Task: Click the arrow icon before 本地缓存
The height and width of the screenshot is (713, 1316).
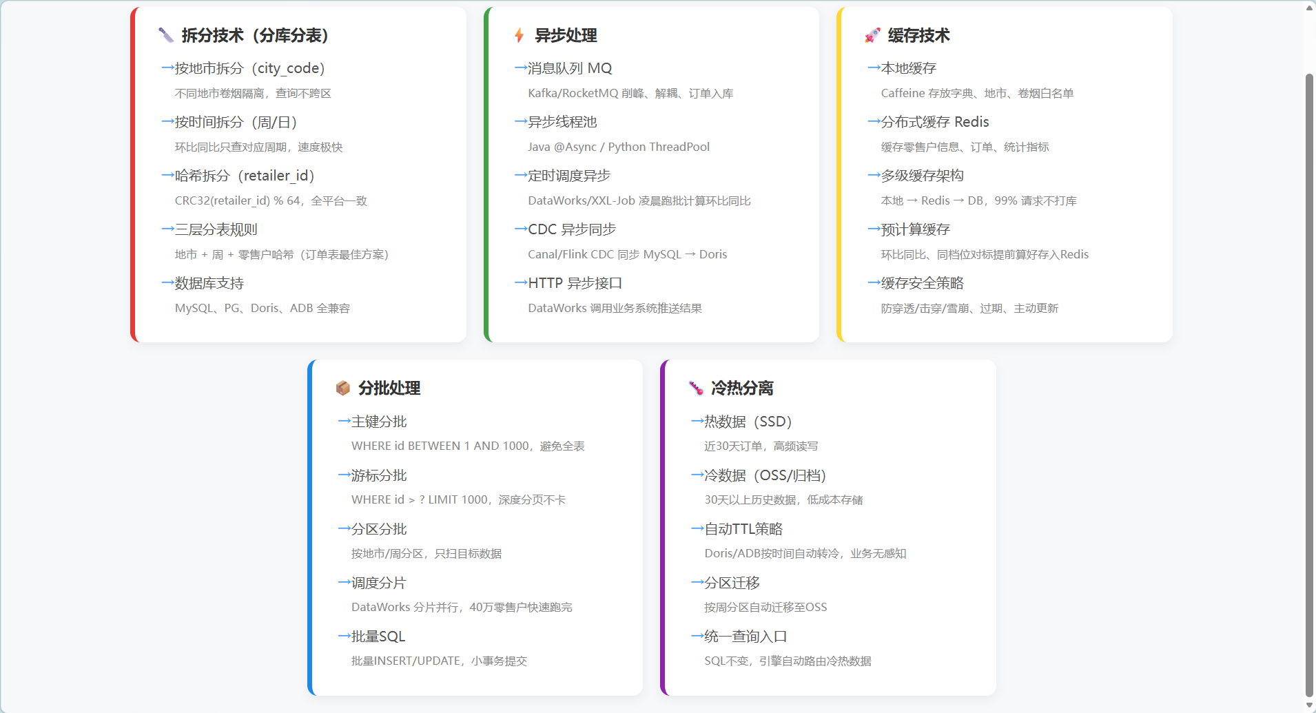Action: click(874, 68)
